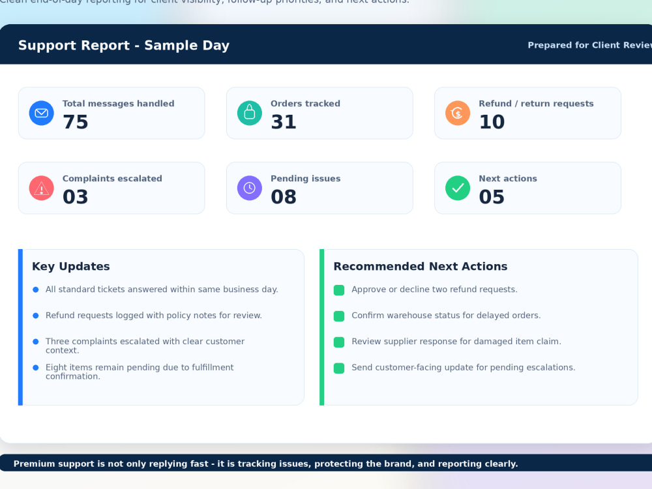The image size is (652, 489).
Task: Tick the green box beside Send customer-facing update
Action: 339,368
